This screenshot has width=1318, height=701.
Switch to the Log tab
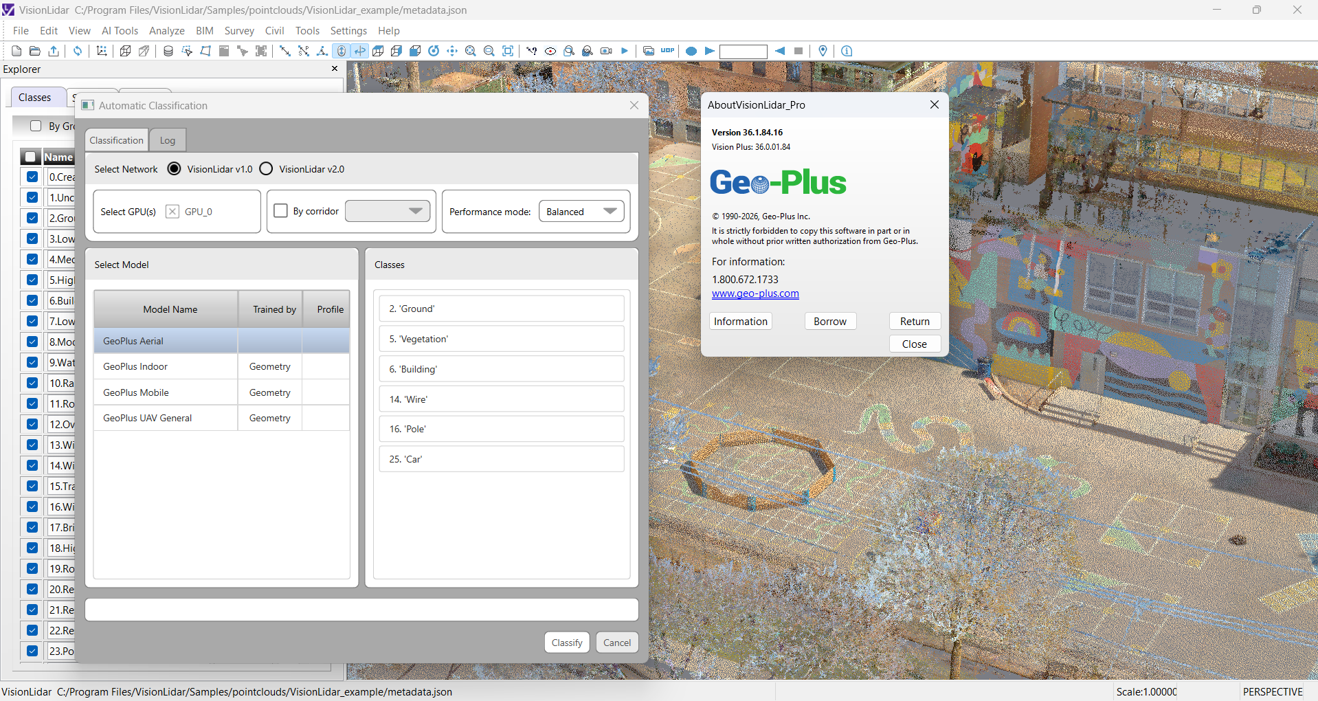coord(168,140)
